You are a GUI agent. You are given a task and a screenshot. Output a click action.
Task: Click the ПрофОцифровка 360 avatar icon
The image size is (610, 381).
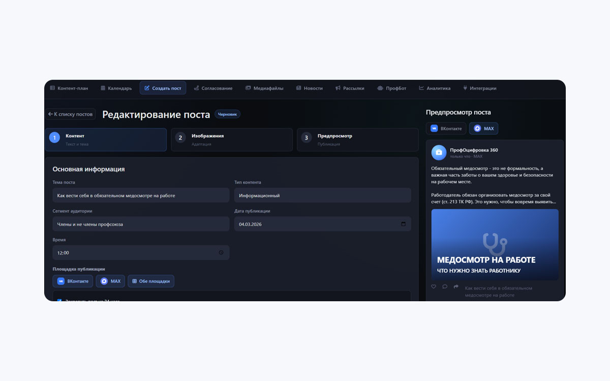(439, 152)
